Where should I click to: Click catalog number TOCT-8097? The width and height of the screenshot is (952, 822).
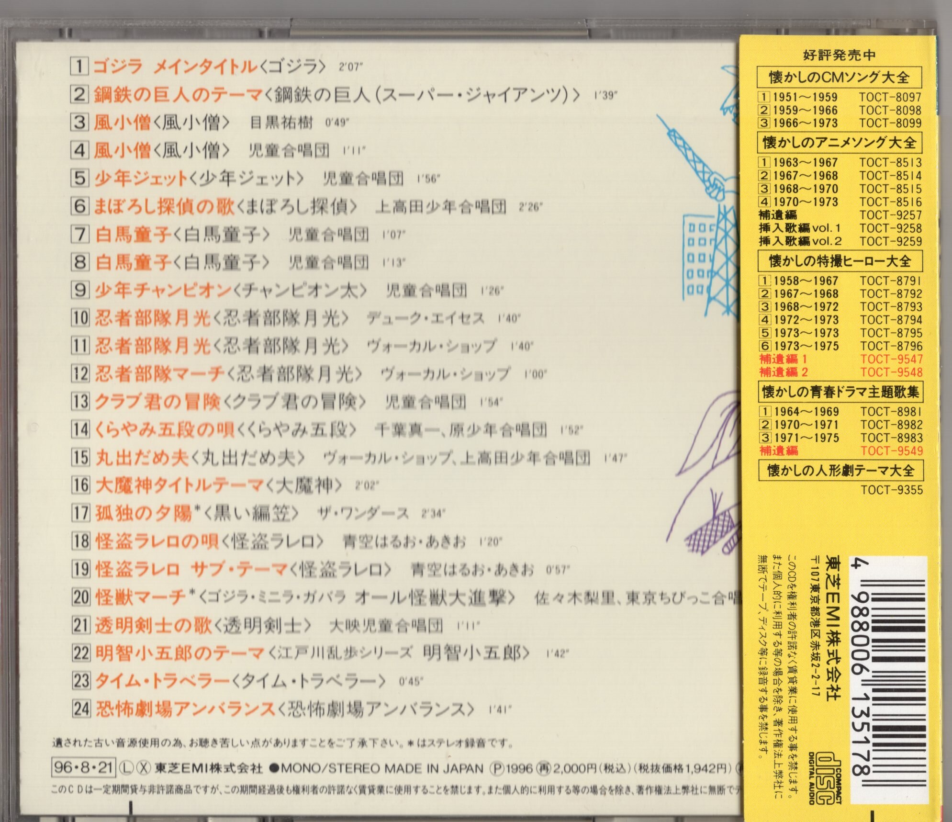(x=890, y=97)
